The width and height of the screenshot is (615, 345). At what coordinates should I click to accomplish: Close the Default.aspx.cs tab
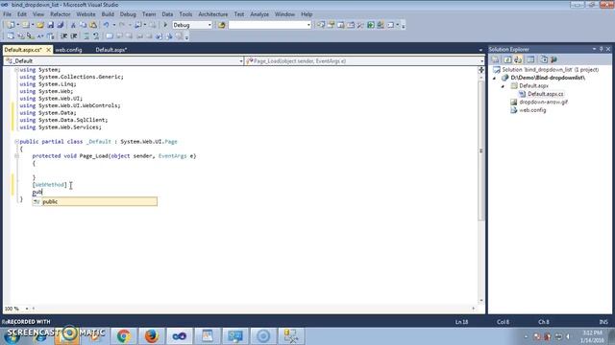49,50
